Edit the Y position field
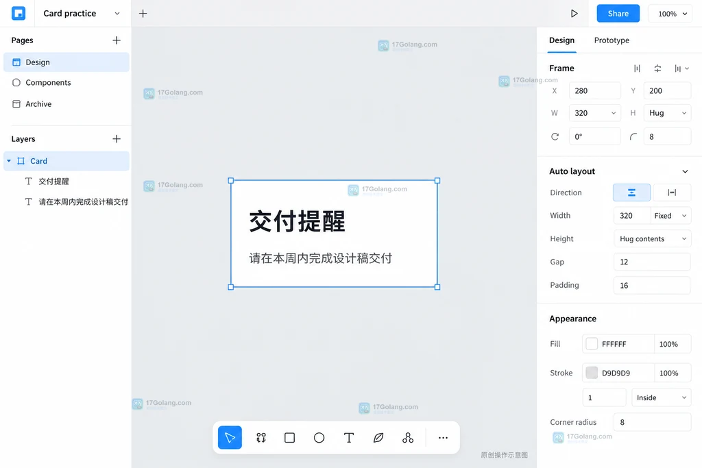This screenshot has height=468, width=702. 667,91
